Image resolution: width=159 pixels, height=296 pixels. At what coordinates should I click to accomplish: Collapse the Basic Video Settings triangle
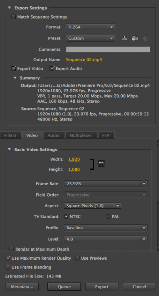coord(9,150)
